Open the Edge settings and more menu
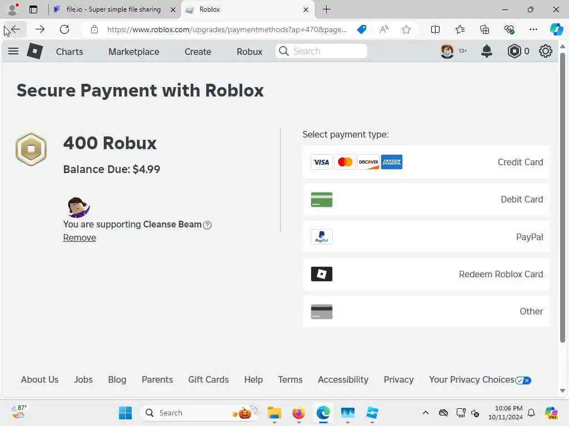This screenshot has height=426, width=569. [533, 29]
